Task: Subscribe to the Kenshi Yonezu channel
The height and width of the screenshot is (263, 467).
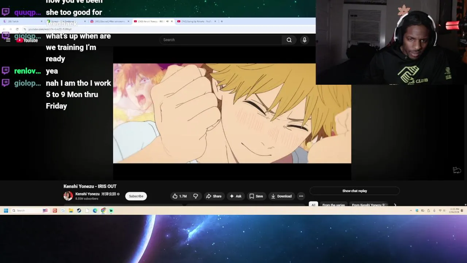Action: [136, 196]
